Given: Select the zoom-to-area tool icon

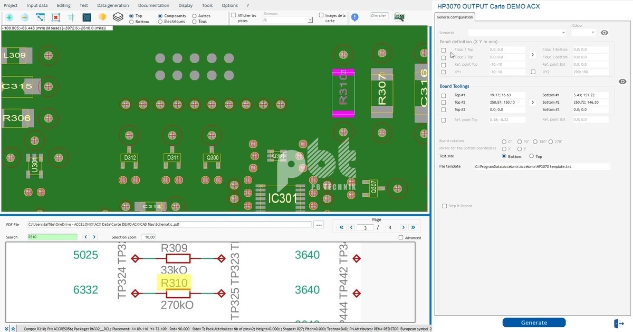Looking at the screenshot, I should pyautogui.click(x=40, y=17).
